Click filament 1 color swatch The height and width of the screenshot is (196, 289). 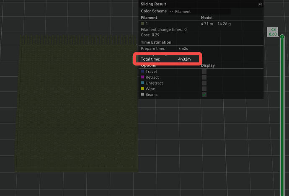(x=142, y=23)
